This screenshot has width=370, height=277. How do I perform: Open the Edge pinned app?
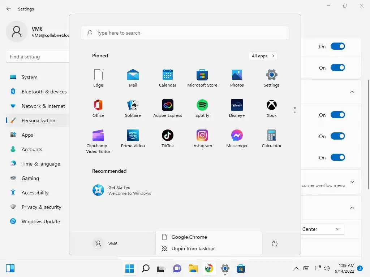click(98, 78)
